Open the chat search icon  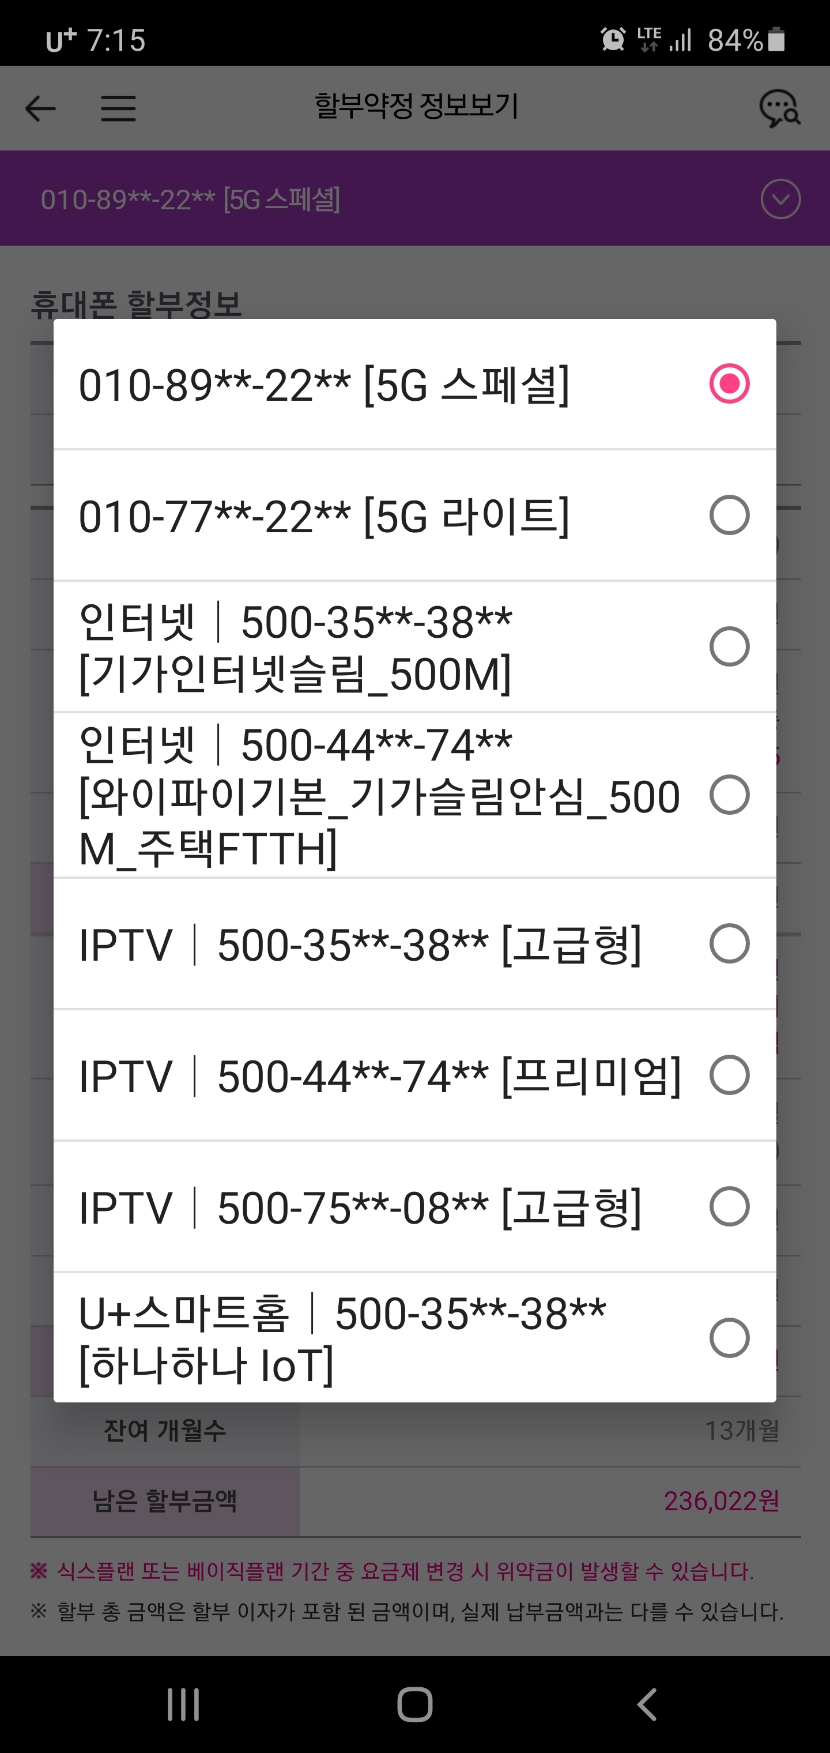click(x=779, y=108)
